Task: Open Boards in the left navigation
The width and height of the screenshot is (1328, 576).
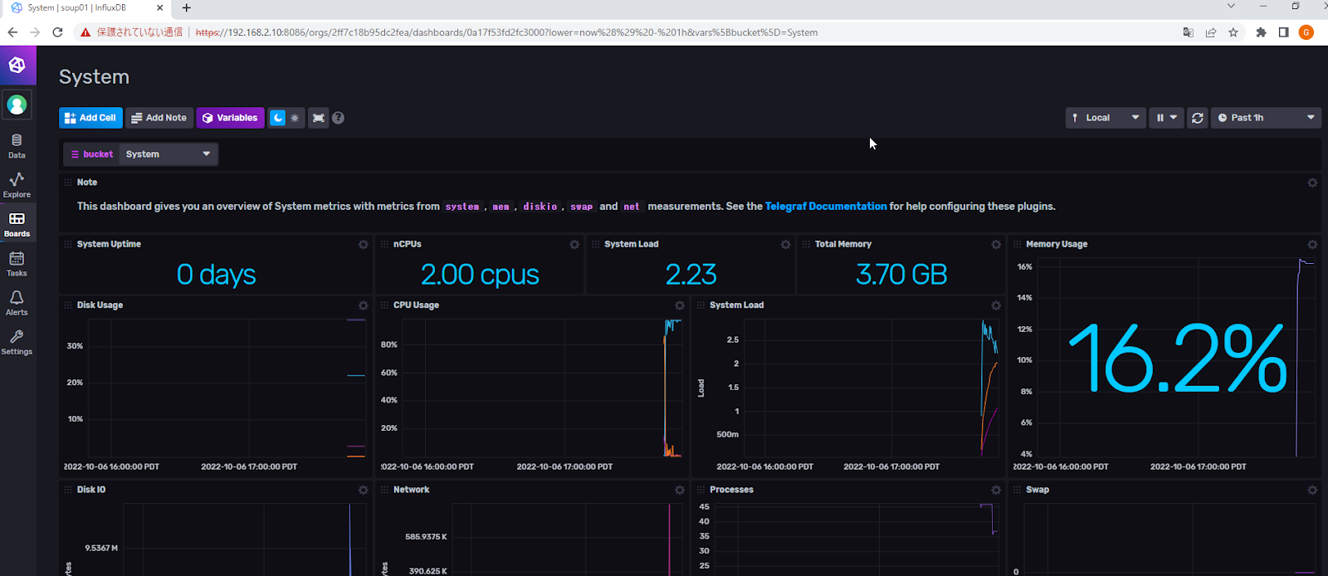Action: point(17,224)
